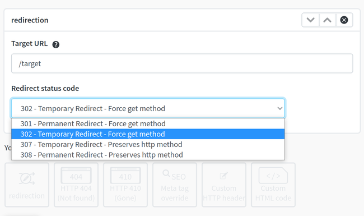Add SEO Meta tag override action
Screen dimensions: 364x216
pos(175,185)
